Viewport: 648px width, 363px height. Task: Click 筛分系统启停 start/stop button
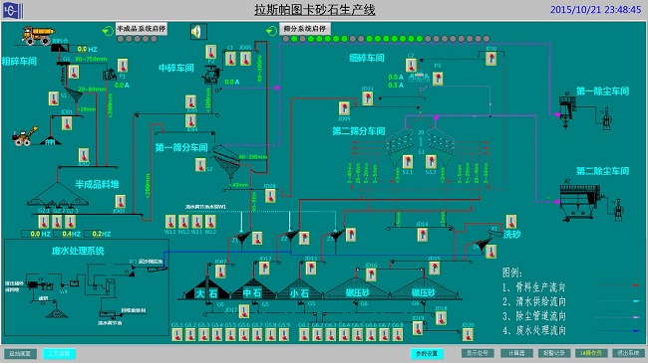[305, 29]
